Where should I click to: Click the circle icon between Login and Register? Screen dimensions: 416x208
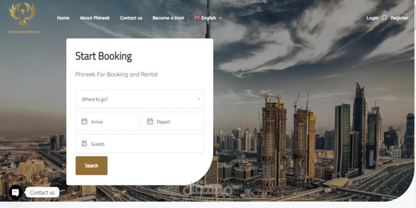point(385,18)
